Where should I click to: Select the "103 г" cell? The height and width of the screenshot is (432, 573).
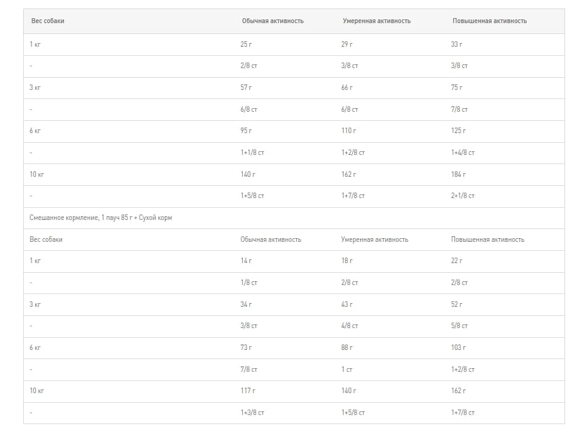tap(459, 348)
